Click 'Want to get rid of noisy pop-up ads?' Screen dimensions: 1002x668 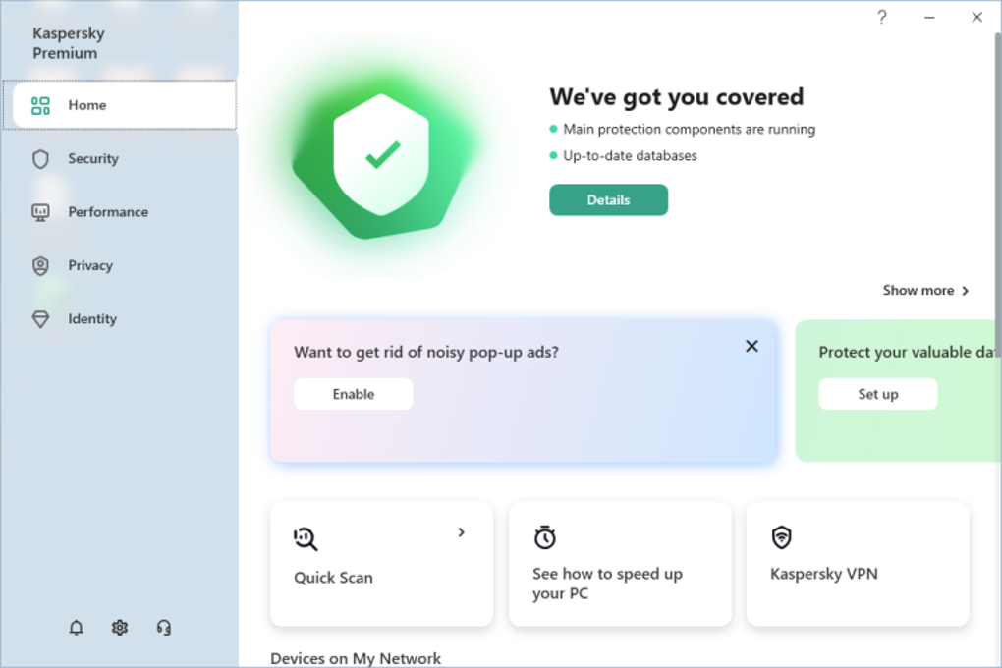pyautogui.click(x=426, y=353)
